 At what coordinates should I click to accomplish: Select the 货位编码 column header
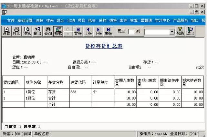[x=14, y=82]
